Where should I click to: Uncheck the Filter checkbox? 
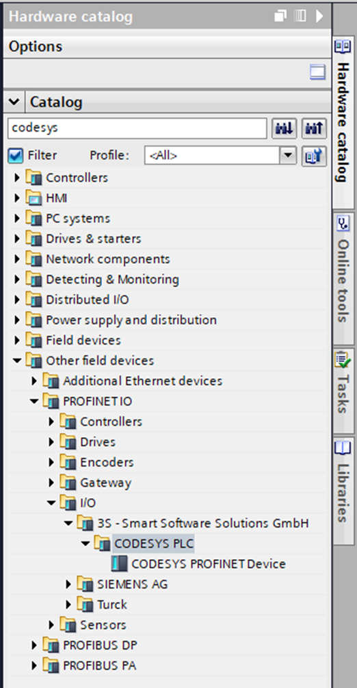point(15,156)
